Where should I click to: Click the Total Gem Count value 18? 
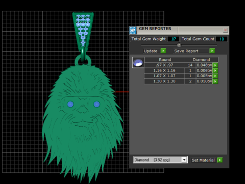pos(222,39)
